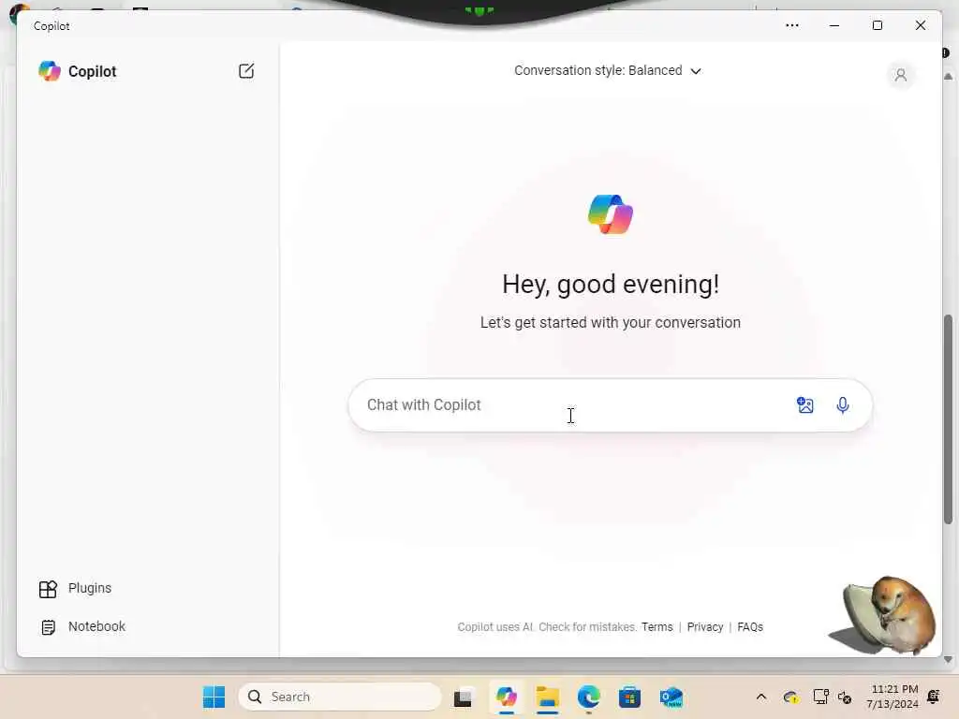Click 'Copilot uses AI. Check for mistakes.' text
The height and width of the screenshot is (719, 959).
(x=547, y=626)
